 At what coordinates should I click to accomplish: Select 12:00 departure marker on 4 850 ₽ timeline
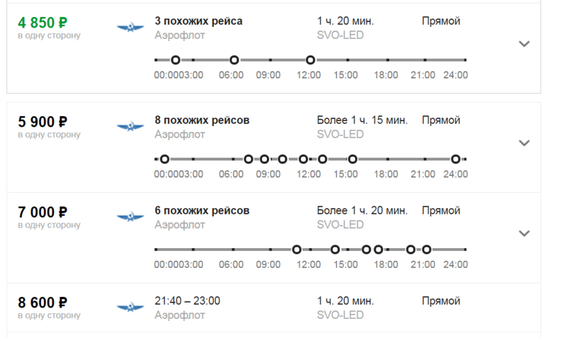310,60
